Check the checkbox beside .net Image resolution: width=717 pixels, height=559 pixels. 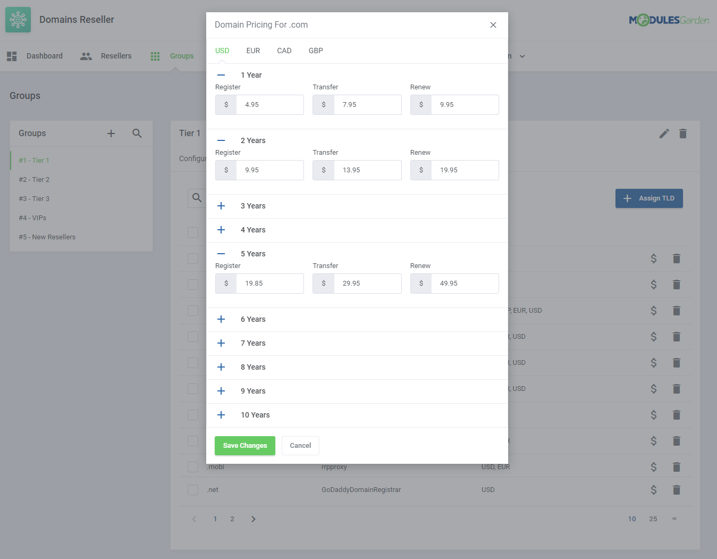tap(192, 489)
